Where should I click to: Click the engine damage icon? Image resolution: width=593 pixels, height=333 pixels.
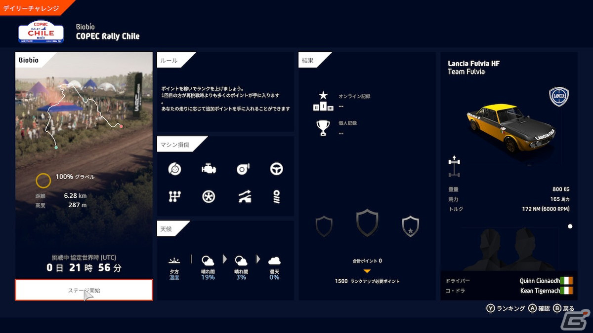coord(209,169)
